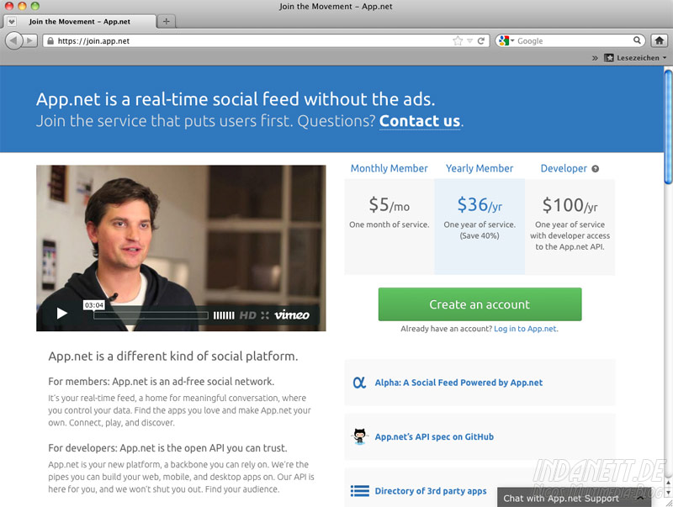This screenshot has width=673, height=507.
Task: Open Chat with App.net Support bar
Action: point(574,498)
